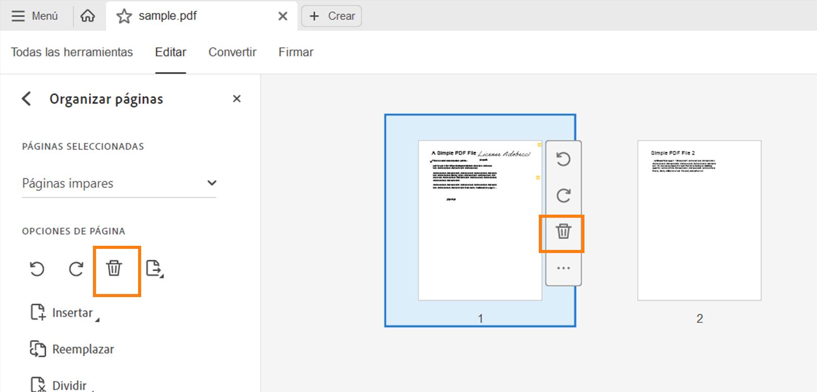The image size is (817, 392).
Task: Open Todas las herramientas
Action: point(72,52)
